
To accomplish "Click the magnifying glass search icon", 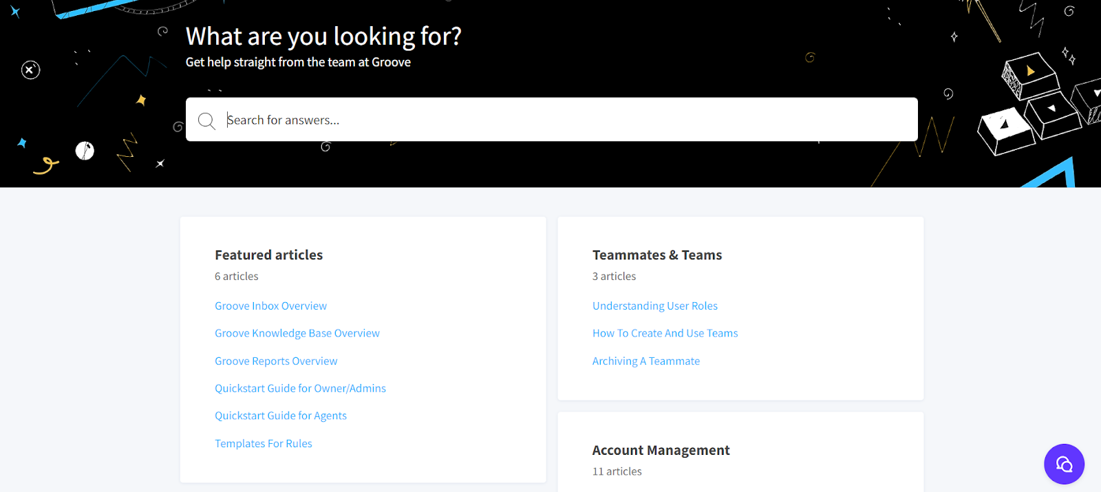I will pos(206,121).
